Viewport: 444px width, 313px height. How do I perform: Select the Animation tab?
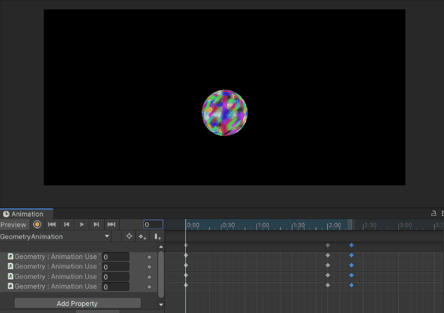27,214
